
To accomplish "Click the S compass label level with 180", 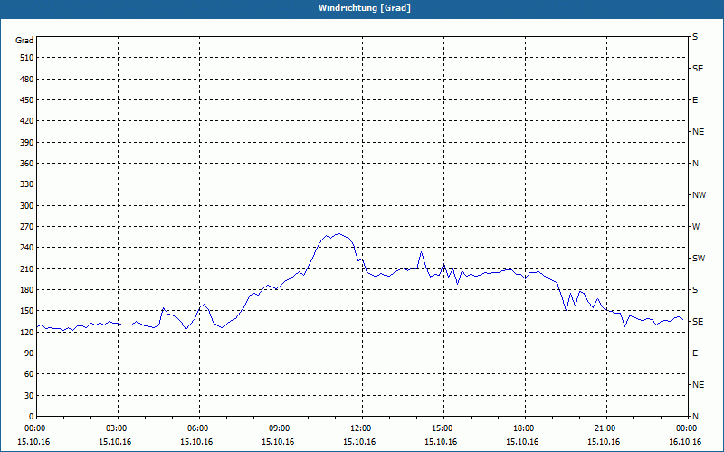I will (695, 290).
